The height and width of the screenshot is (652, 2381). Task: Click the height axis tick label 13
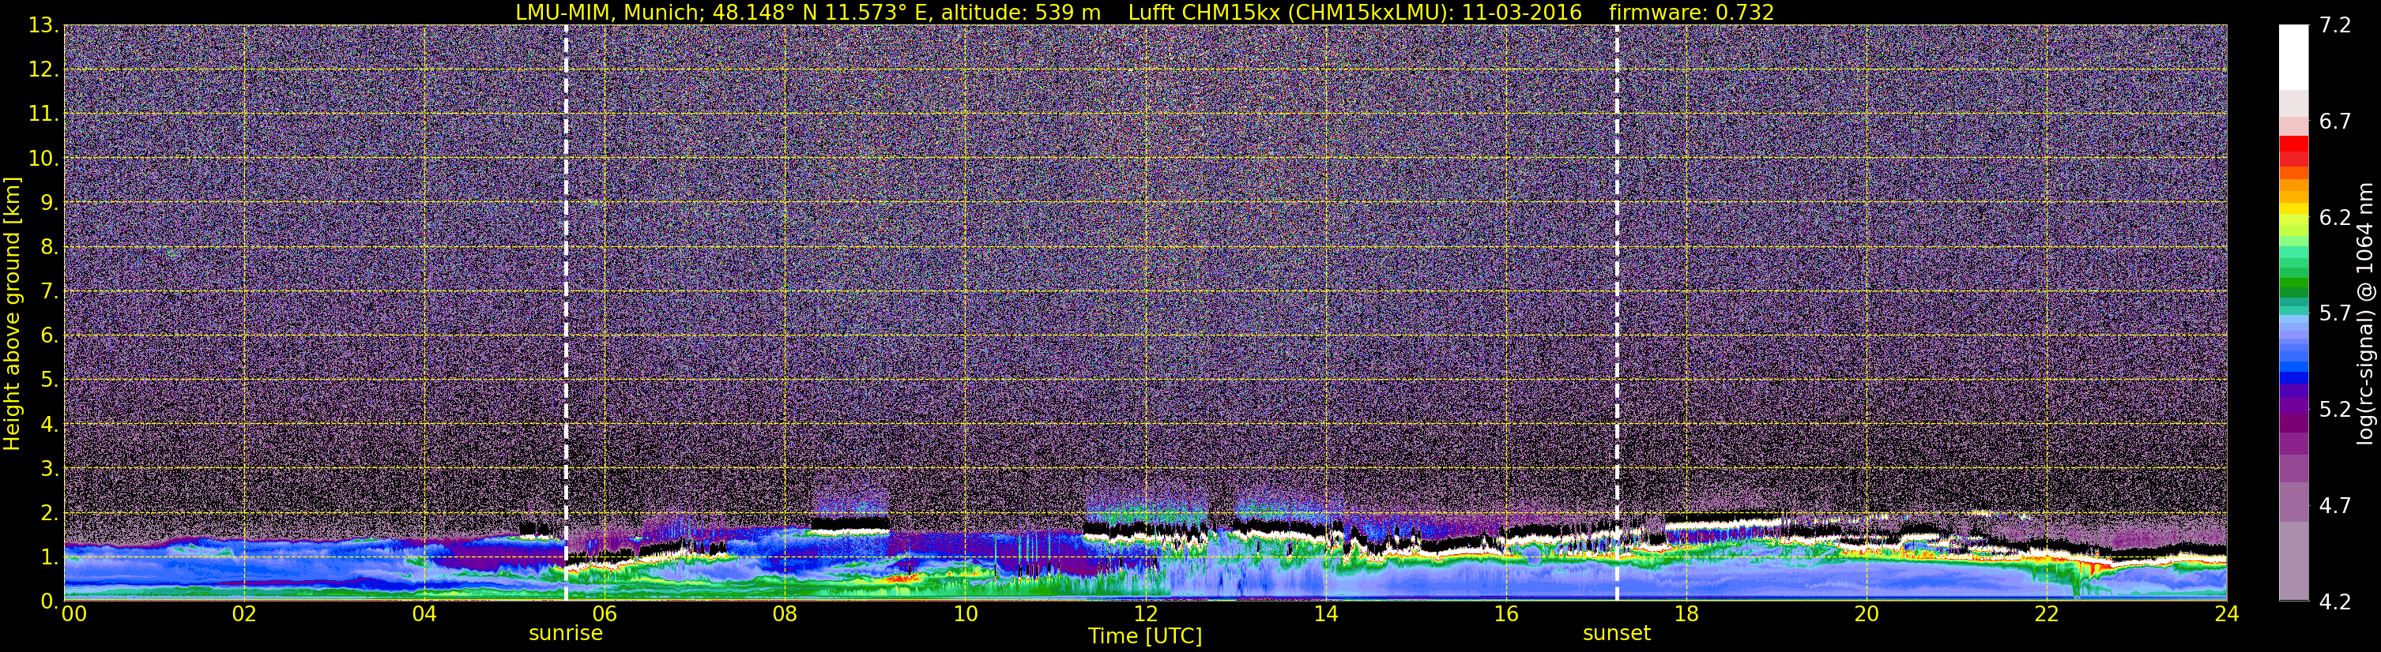43,26
